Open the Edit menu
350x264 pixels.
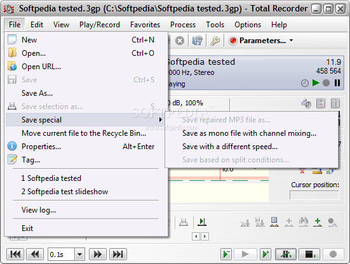click(x=37, y=25)
